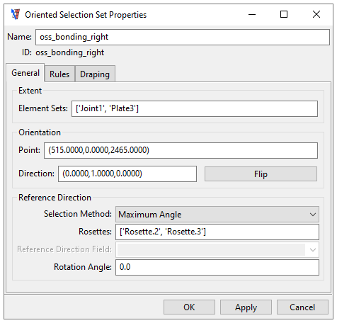Viewport: 337px width, 323px height.
Task: Click the ACP application icon in title bar
Action: click(16, 14)
